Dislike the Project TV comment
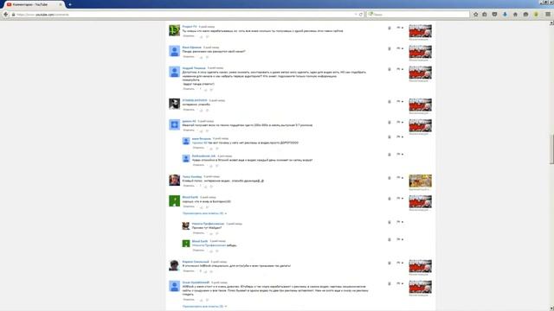The width and height of the screenshot is (554, 311). point(208,36)
